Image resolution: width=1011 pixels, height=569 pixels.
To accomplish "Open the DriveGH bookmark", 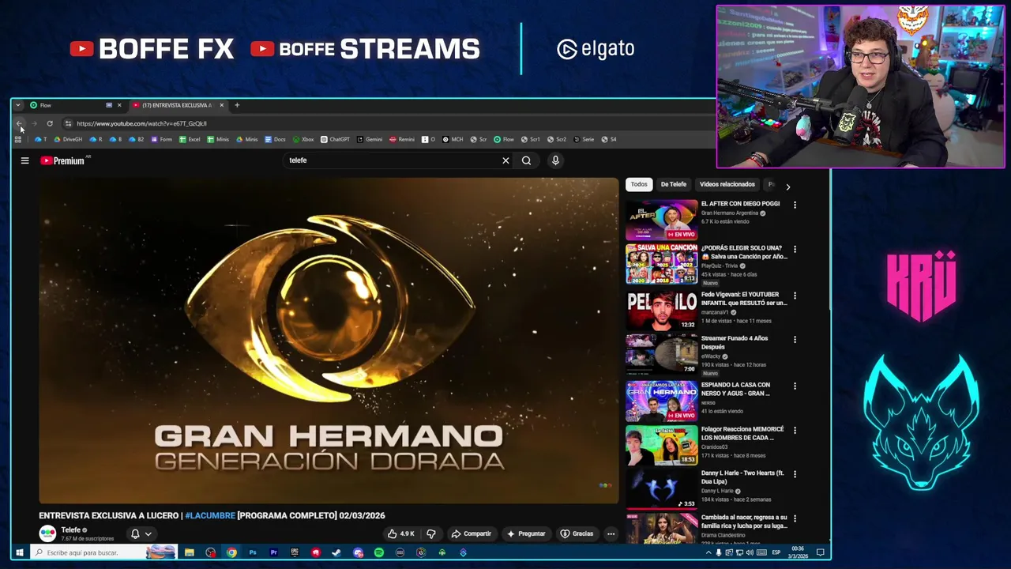I will click(68, 139).
